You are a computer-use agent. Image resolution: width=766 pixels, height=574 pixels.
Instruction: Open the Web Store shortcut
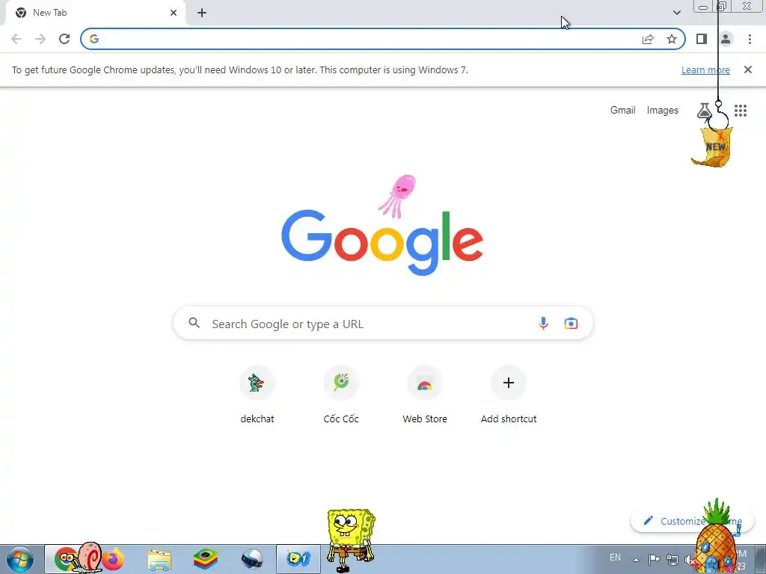(x=425, y=395)
